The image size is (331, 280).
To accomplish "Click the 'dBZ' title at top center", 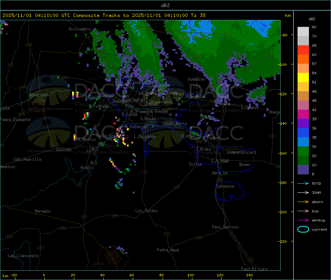I will pos(165,6).
